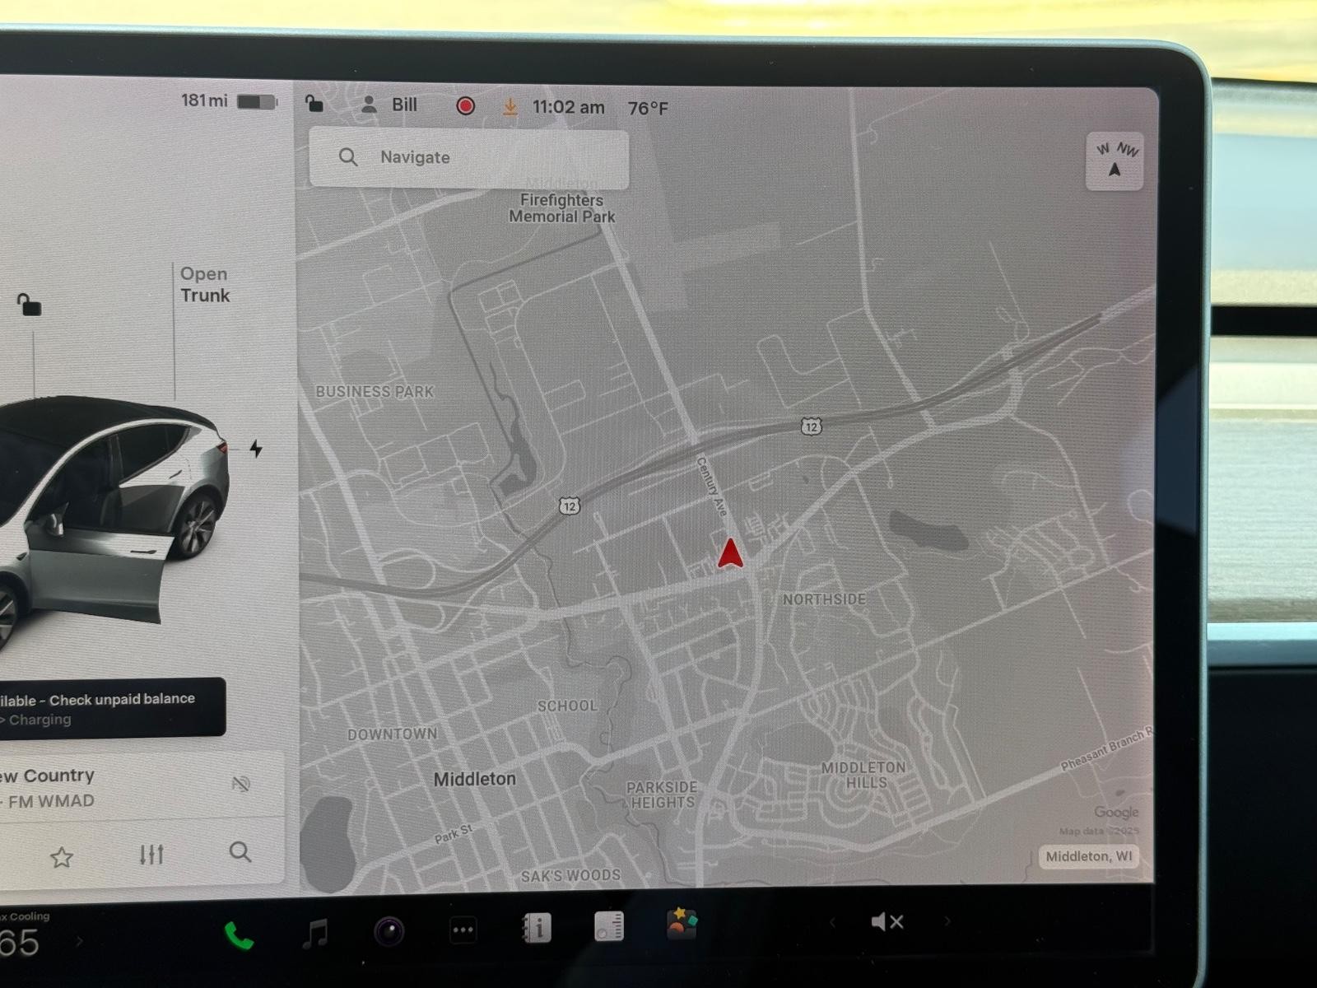Tap the battery level icon
Image resolution: width=1317 pixels, height=988 pixels.
pyautogui.click(x=257, y=102)
